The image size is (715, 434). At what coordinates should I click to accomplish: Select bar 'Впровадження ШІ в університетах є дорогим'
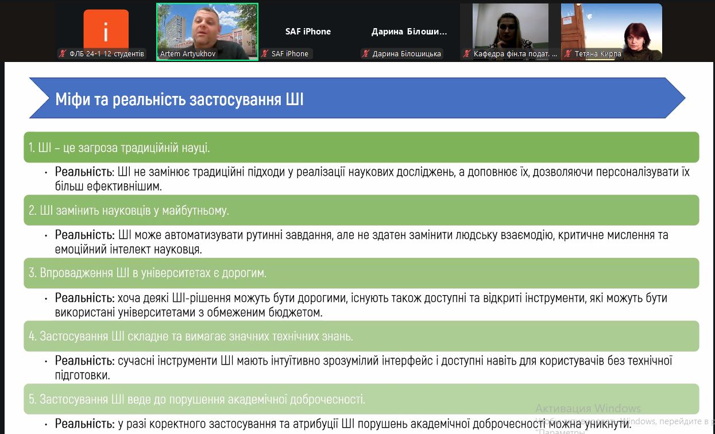pos(361,273)
